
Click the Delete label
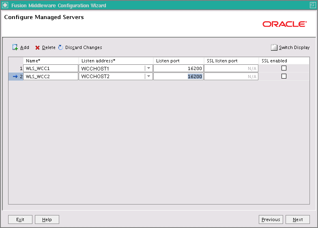click(x=49, y=47)
